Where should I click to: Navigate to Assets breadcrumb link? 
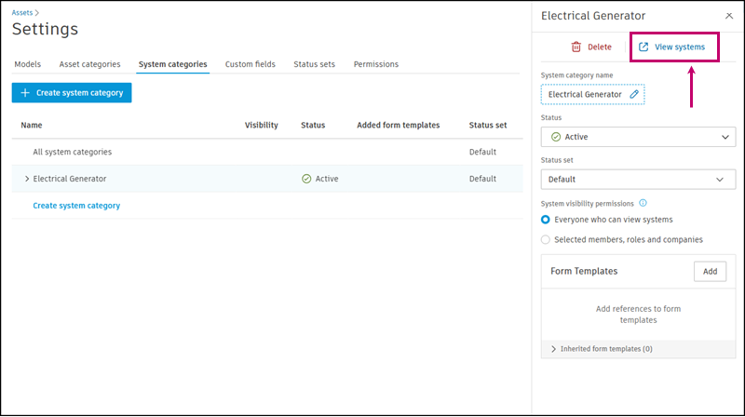(x=22, y=13)
